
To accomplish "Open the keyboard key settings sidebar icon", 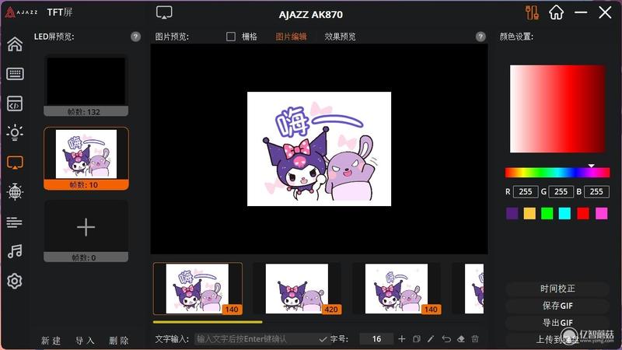I will pos(15,74).
